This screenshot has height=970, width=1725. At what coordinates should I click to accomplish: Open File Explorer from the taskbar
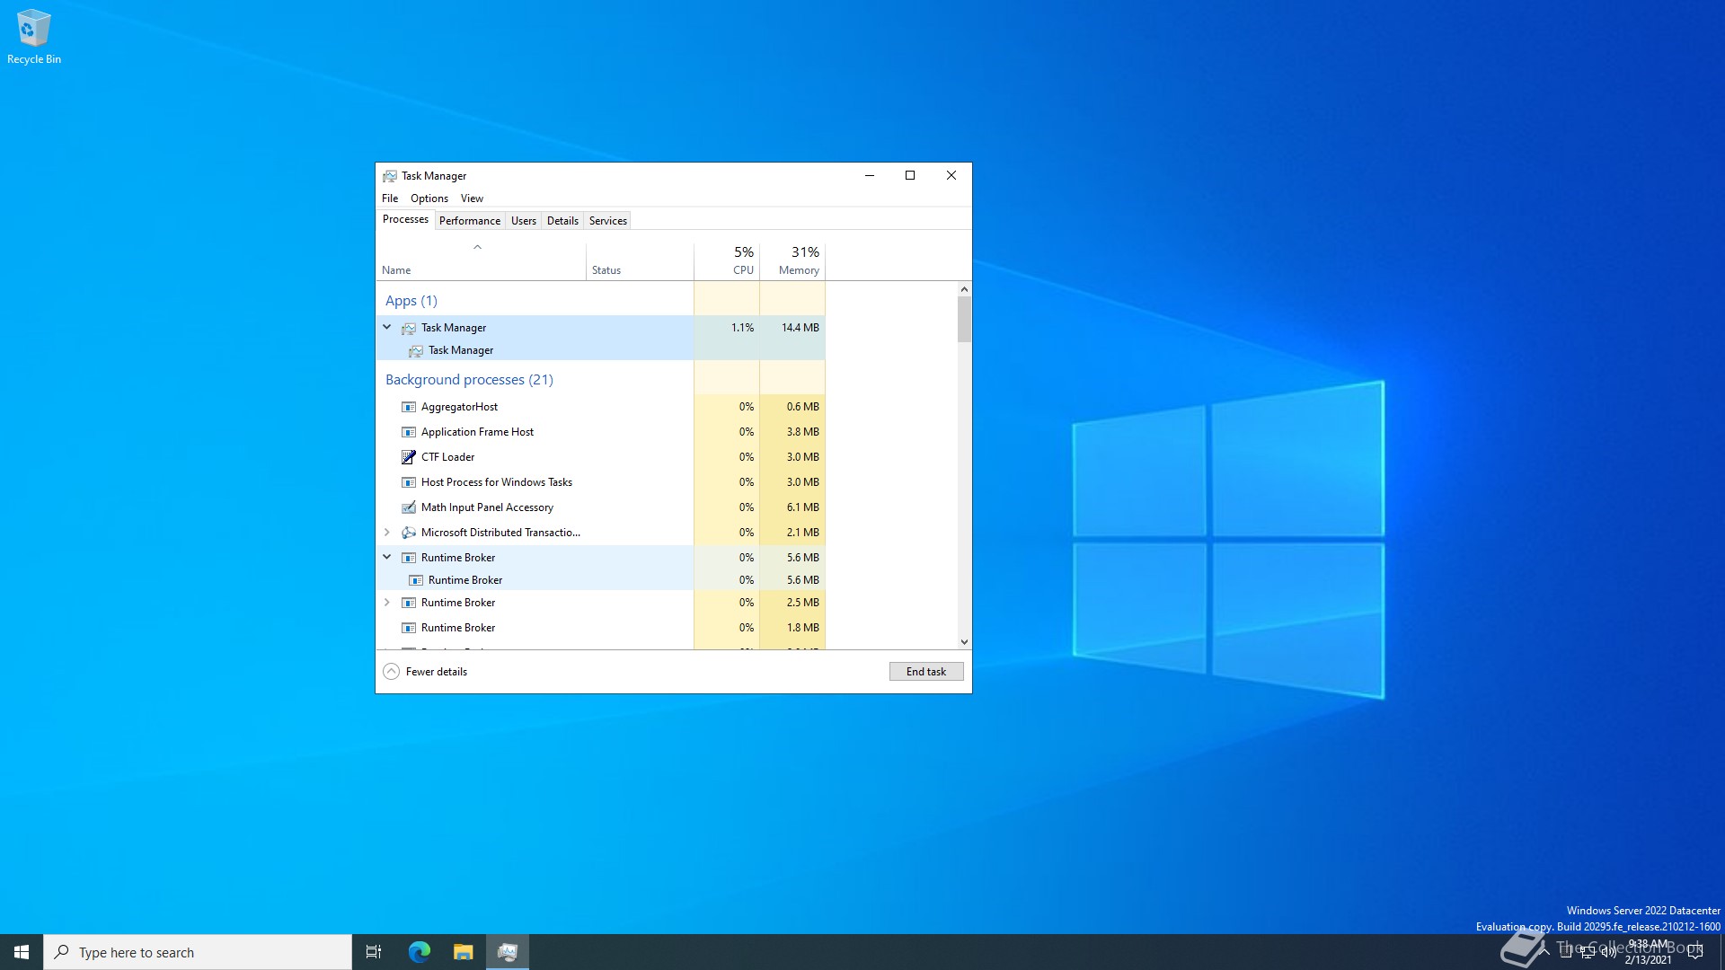[463, 952]
